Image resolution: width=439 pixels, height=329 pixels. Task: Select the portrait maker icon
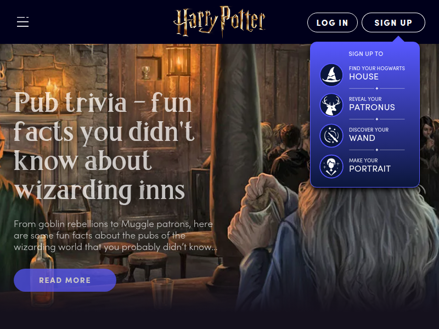click(331, 167)
